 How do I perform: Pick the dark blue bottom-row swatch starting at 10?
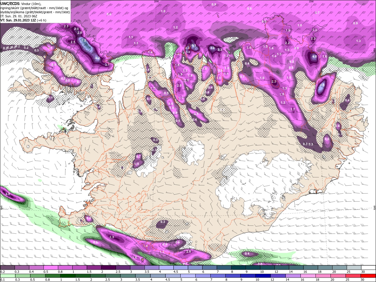click(x=263, y=276)
